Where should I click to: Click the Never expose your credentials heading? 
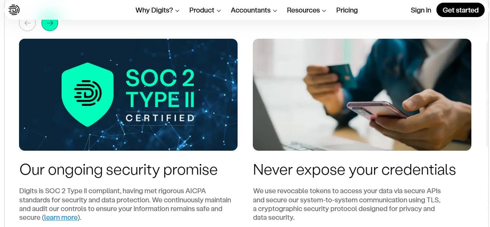click(354, 170)
